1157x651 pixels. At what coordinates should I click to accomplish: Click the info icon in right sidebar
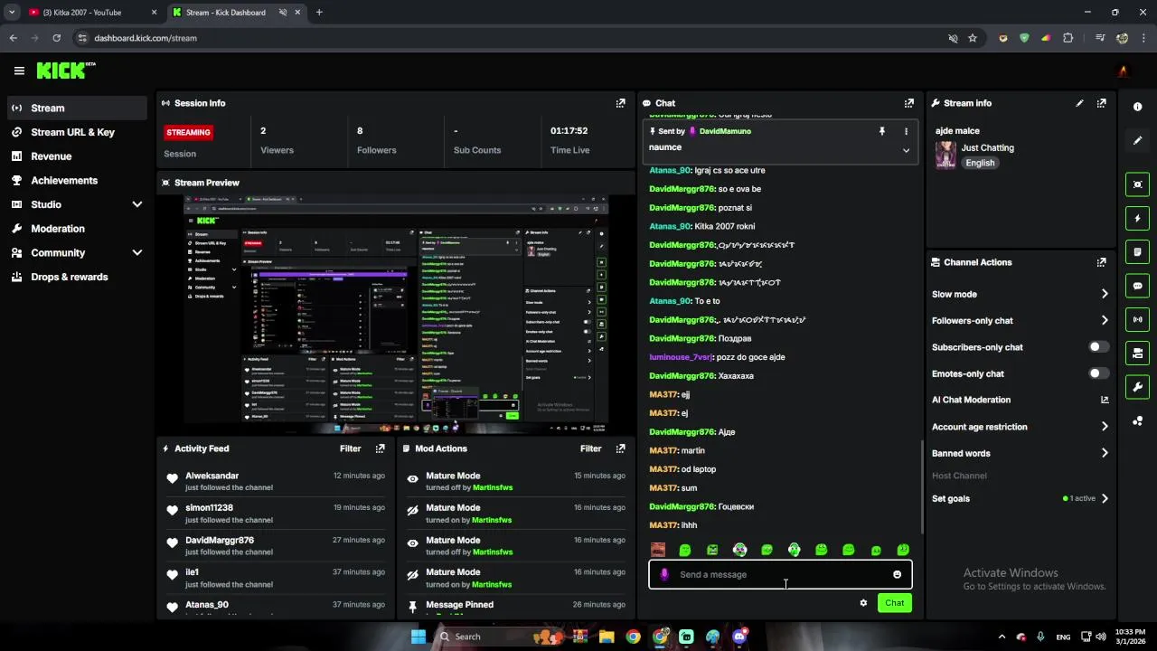(1137, 107)
